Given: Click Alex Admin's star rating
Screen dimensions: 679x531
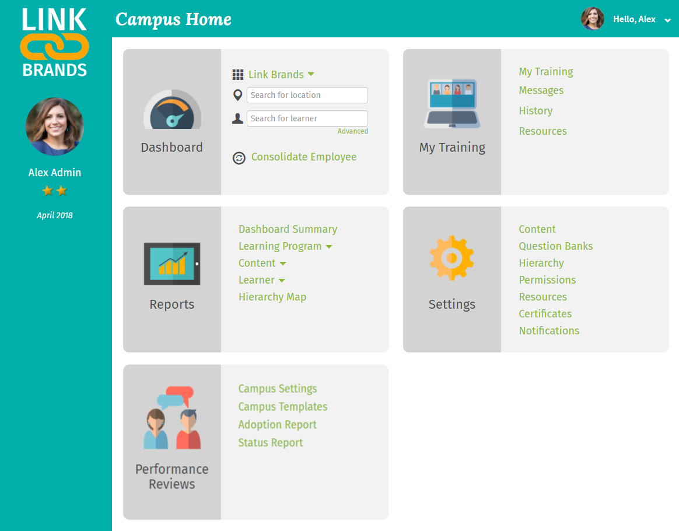Looking at the screenshot, I should (54, 191).
